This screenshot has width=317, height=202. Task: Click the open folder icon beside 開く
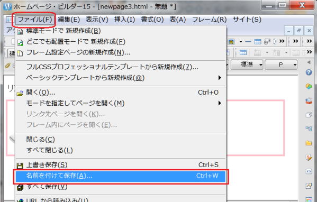point(20,93)
